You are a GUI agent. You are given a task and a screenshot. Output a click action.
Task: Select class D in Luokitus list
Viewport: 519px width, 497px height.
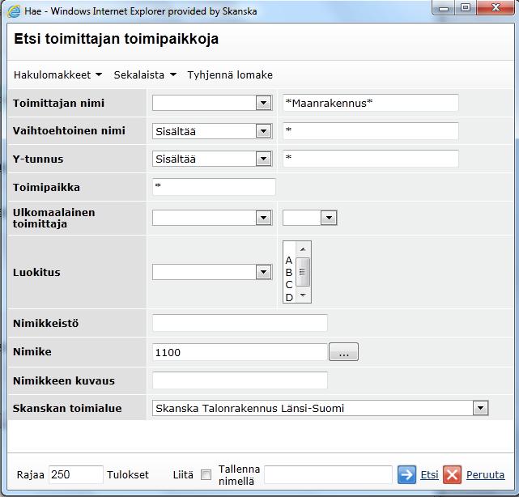289,298
